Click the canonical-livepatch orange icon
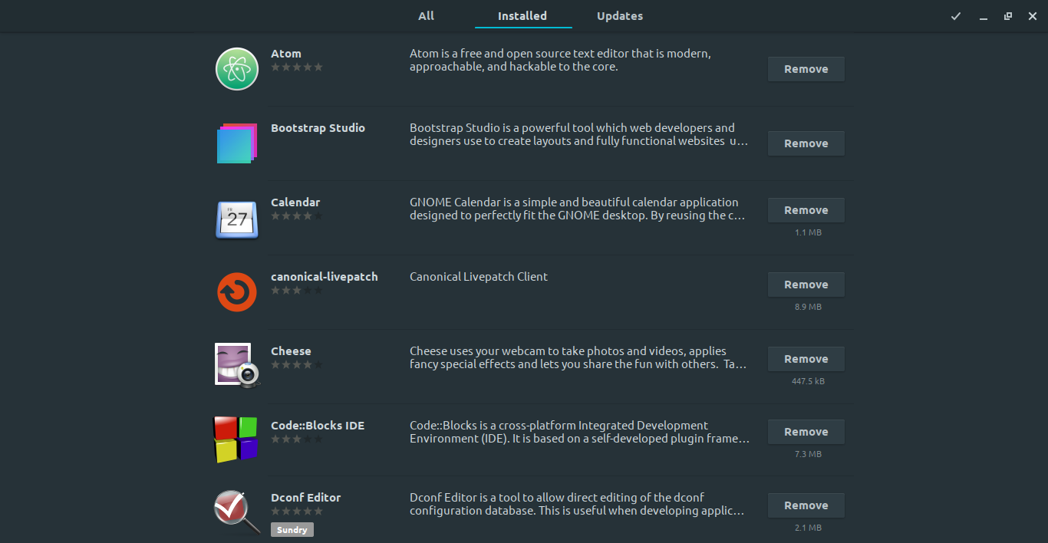The width and height of the screenshot is (1048, 543). [236, 292]
